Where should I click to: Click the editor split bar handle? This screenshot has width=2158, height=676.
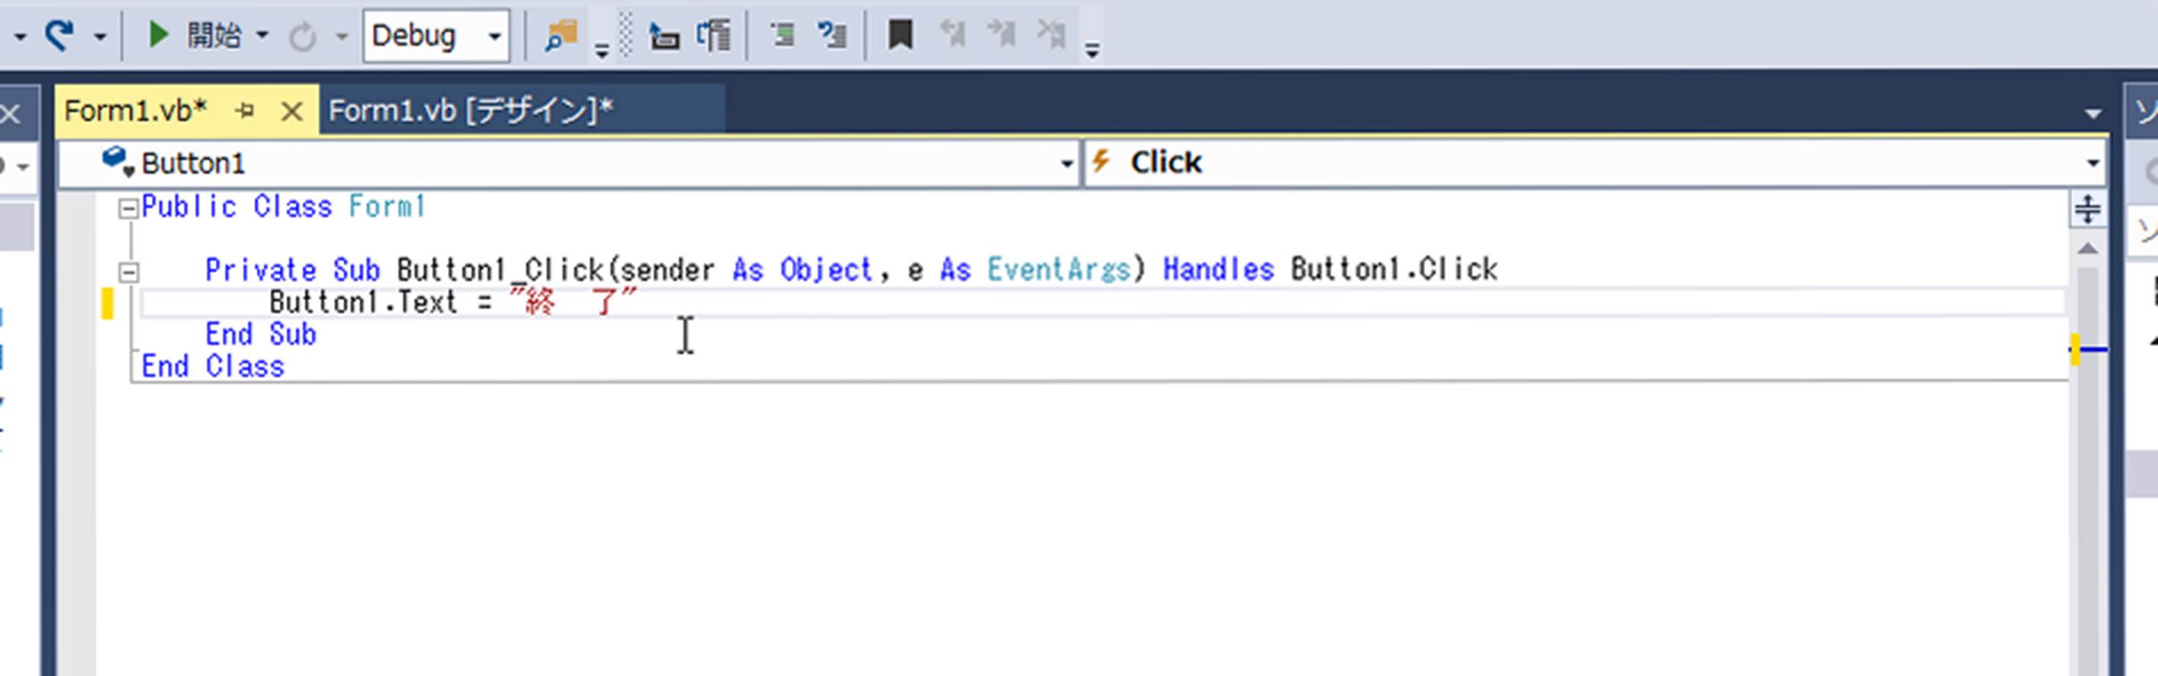[2086, 209]
